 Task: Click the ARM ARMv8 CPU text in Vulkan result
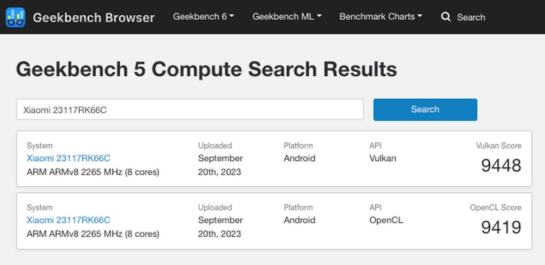tap(93, 172)
